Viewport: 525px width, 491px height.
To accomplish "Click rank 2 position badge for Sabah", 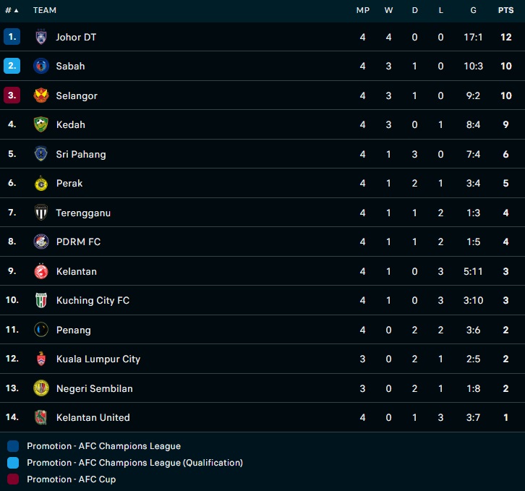I will [12, 66].
